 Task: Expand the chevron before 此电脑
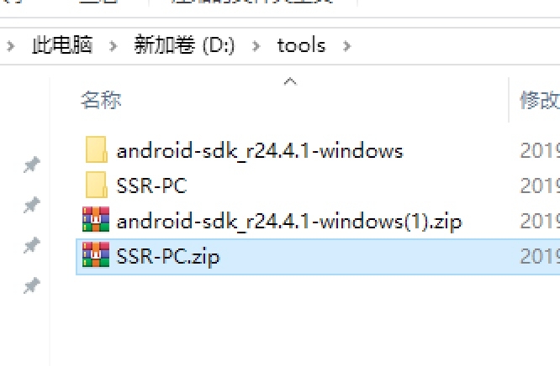[x=10, y=45]
